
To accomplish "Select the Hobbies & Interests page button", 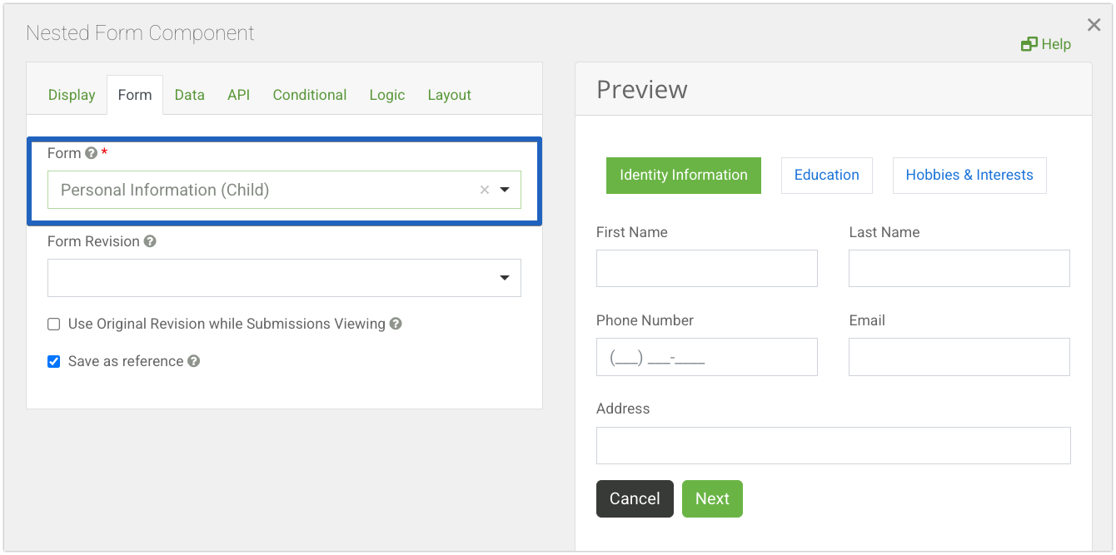I will pyautogui.click(x=969, y=175).
